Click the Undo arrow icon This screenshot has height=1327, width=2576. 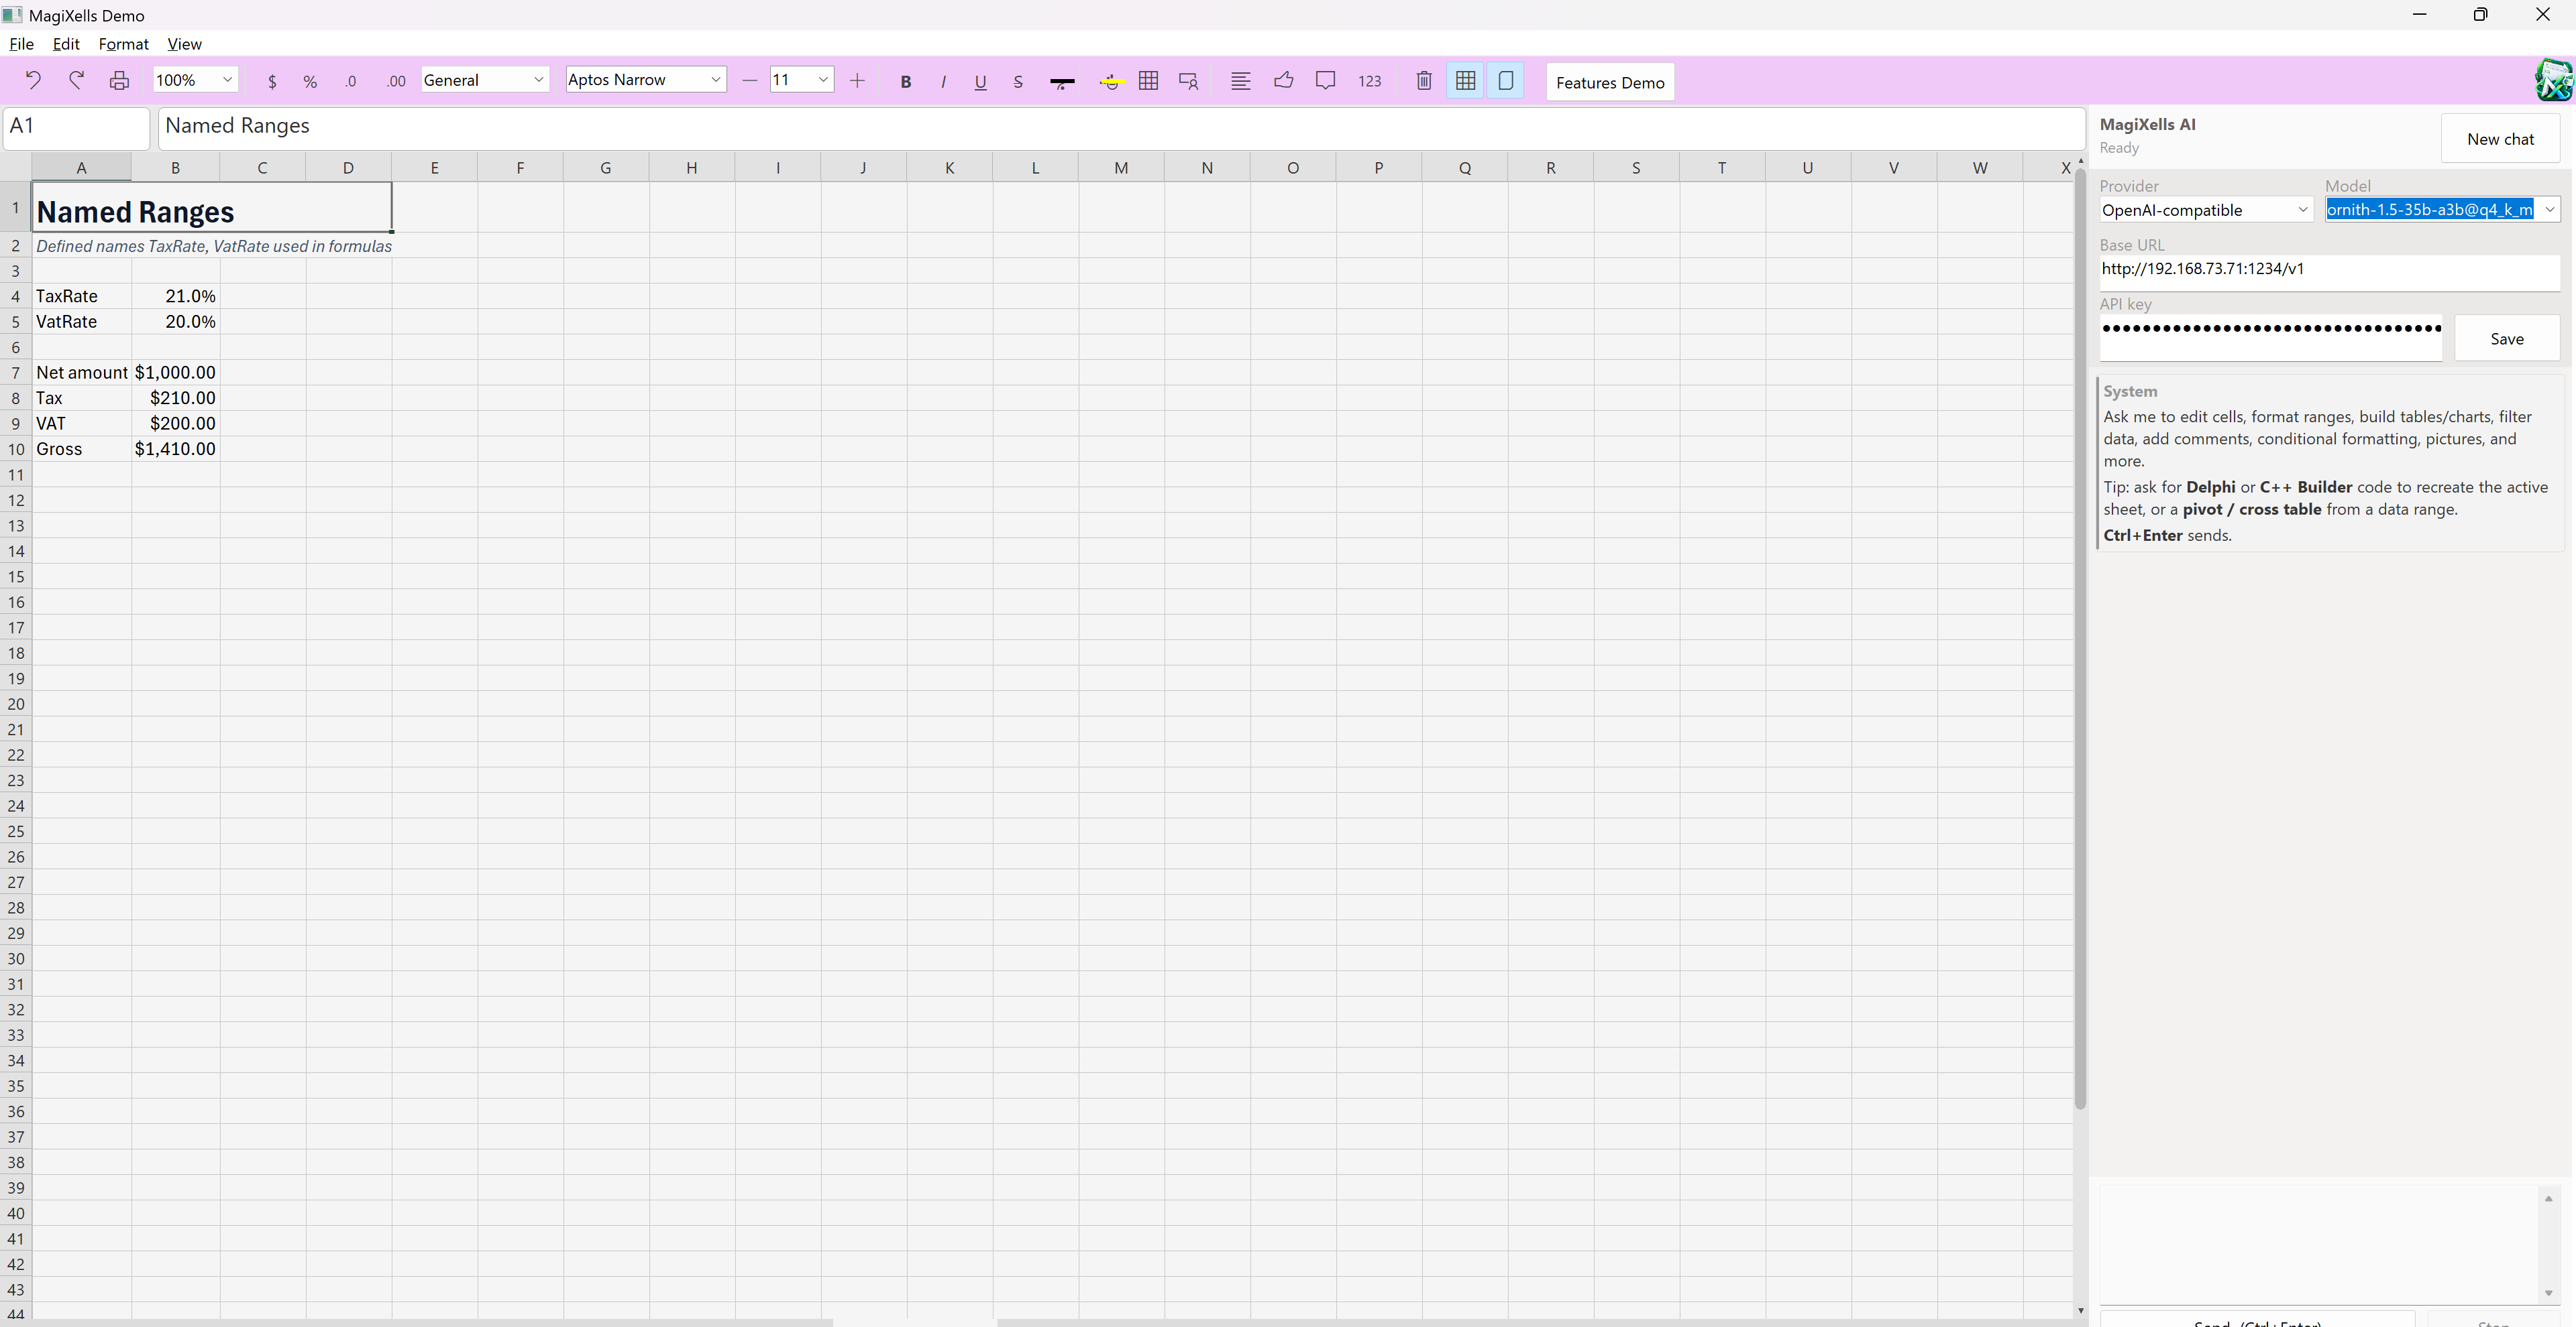point(33,81)
